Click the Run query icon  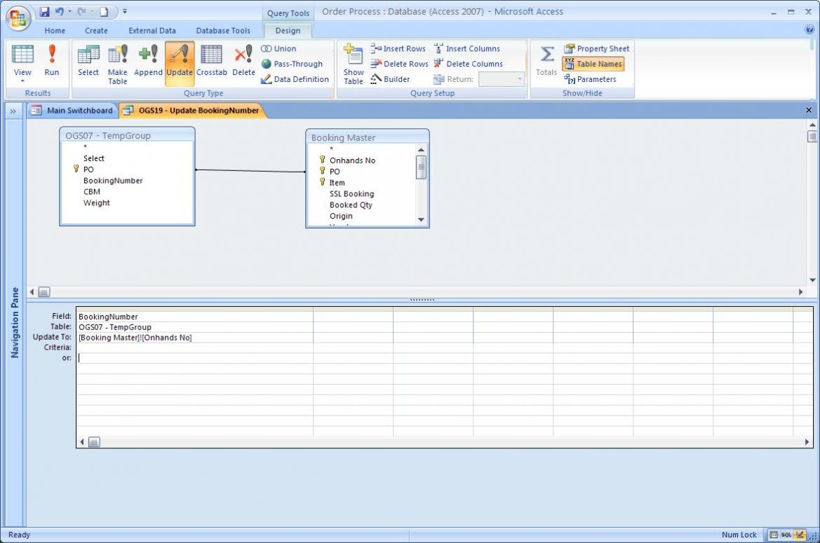click(52, 62)
